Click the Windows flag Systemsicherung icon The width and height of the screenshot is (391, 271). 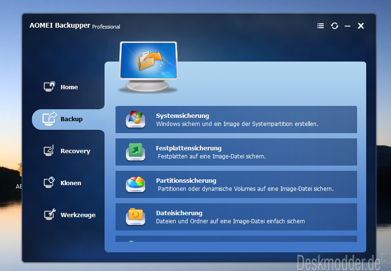(x=136, y=119)
